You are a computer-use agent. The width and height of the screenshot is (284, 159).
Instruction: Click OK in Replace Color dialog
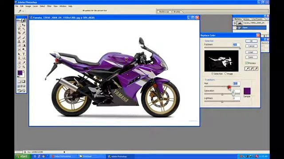pos(252,41)
